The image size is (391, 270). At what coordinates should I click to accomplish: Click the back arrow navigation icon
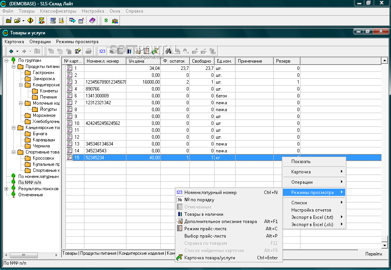point(11,51)
